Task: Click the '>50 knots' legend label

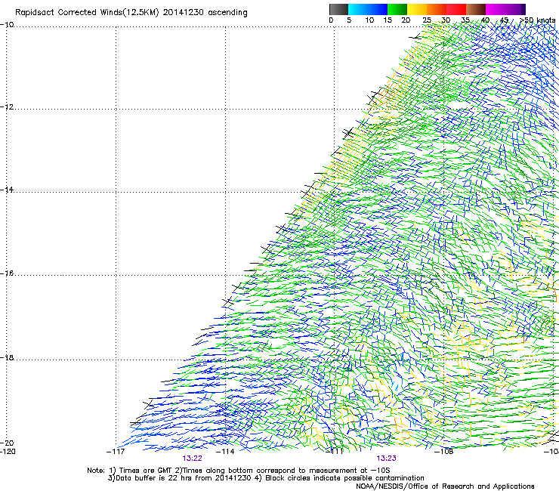Action: coord(537,20)
